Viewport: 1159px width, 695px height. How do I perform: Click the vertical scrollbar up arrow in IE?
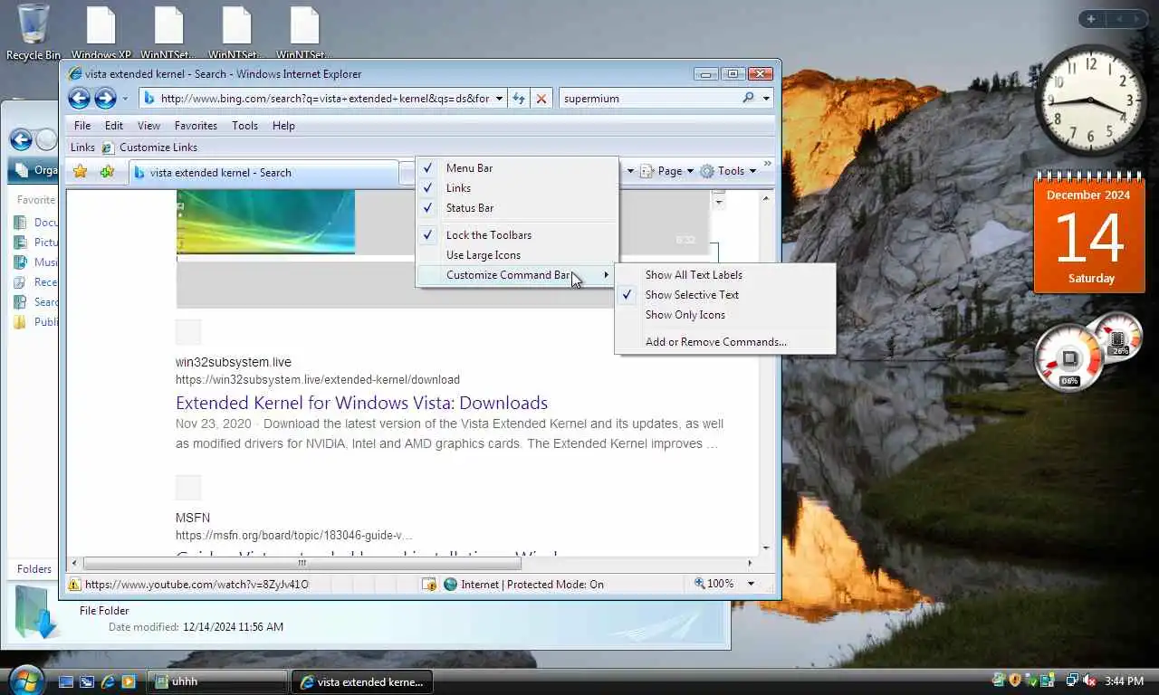coord(767,198)
